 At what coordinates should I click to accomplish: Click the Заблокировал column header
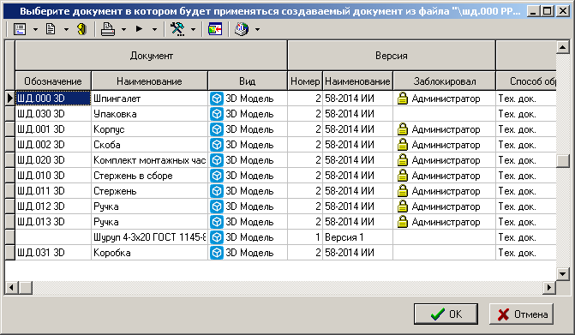[445, 81]
